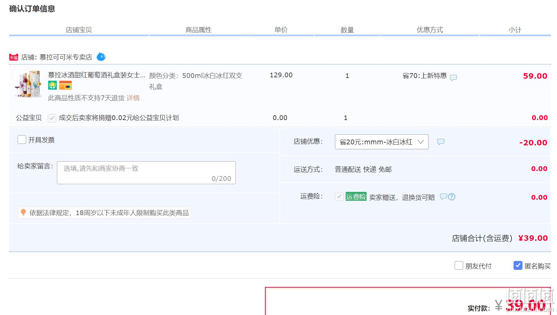Click the 店铺宝贝 column header
557x315 pixels.
[x=79, y=30]
